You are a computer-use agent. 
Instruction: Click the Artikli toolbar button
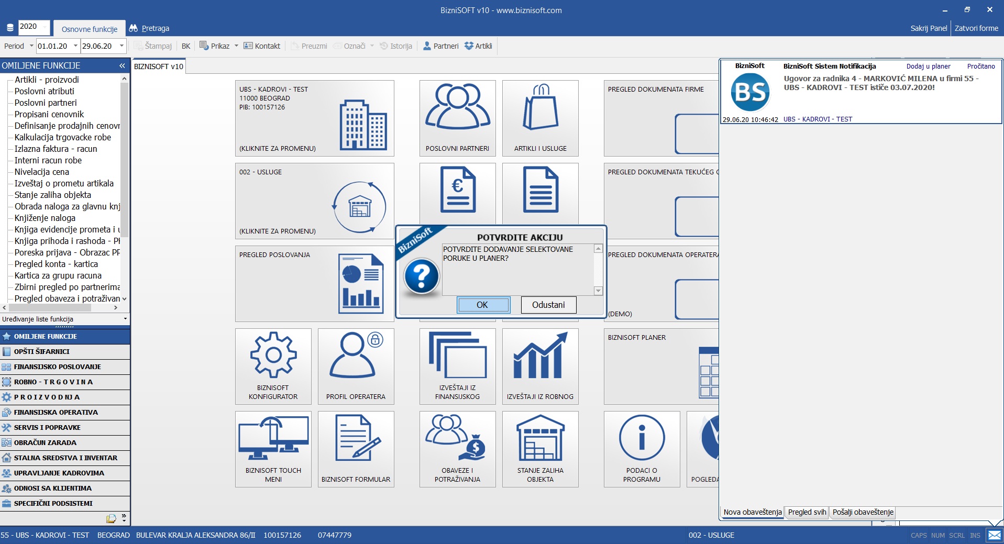478,46
